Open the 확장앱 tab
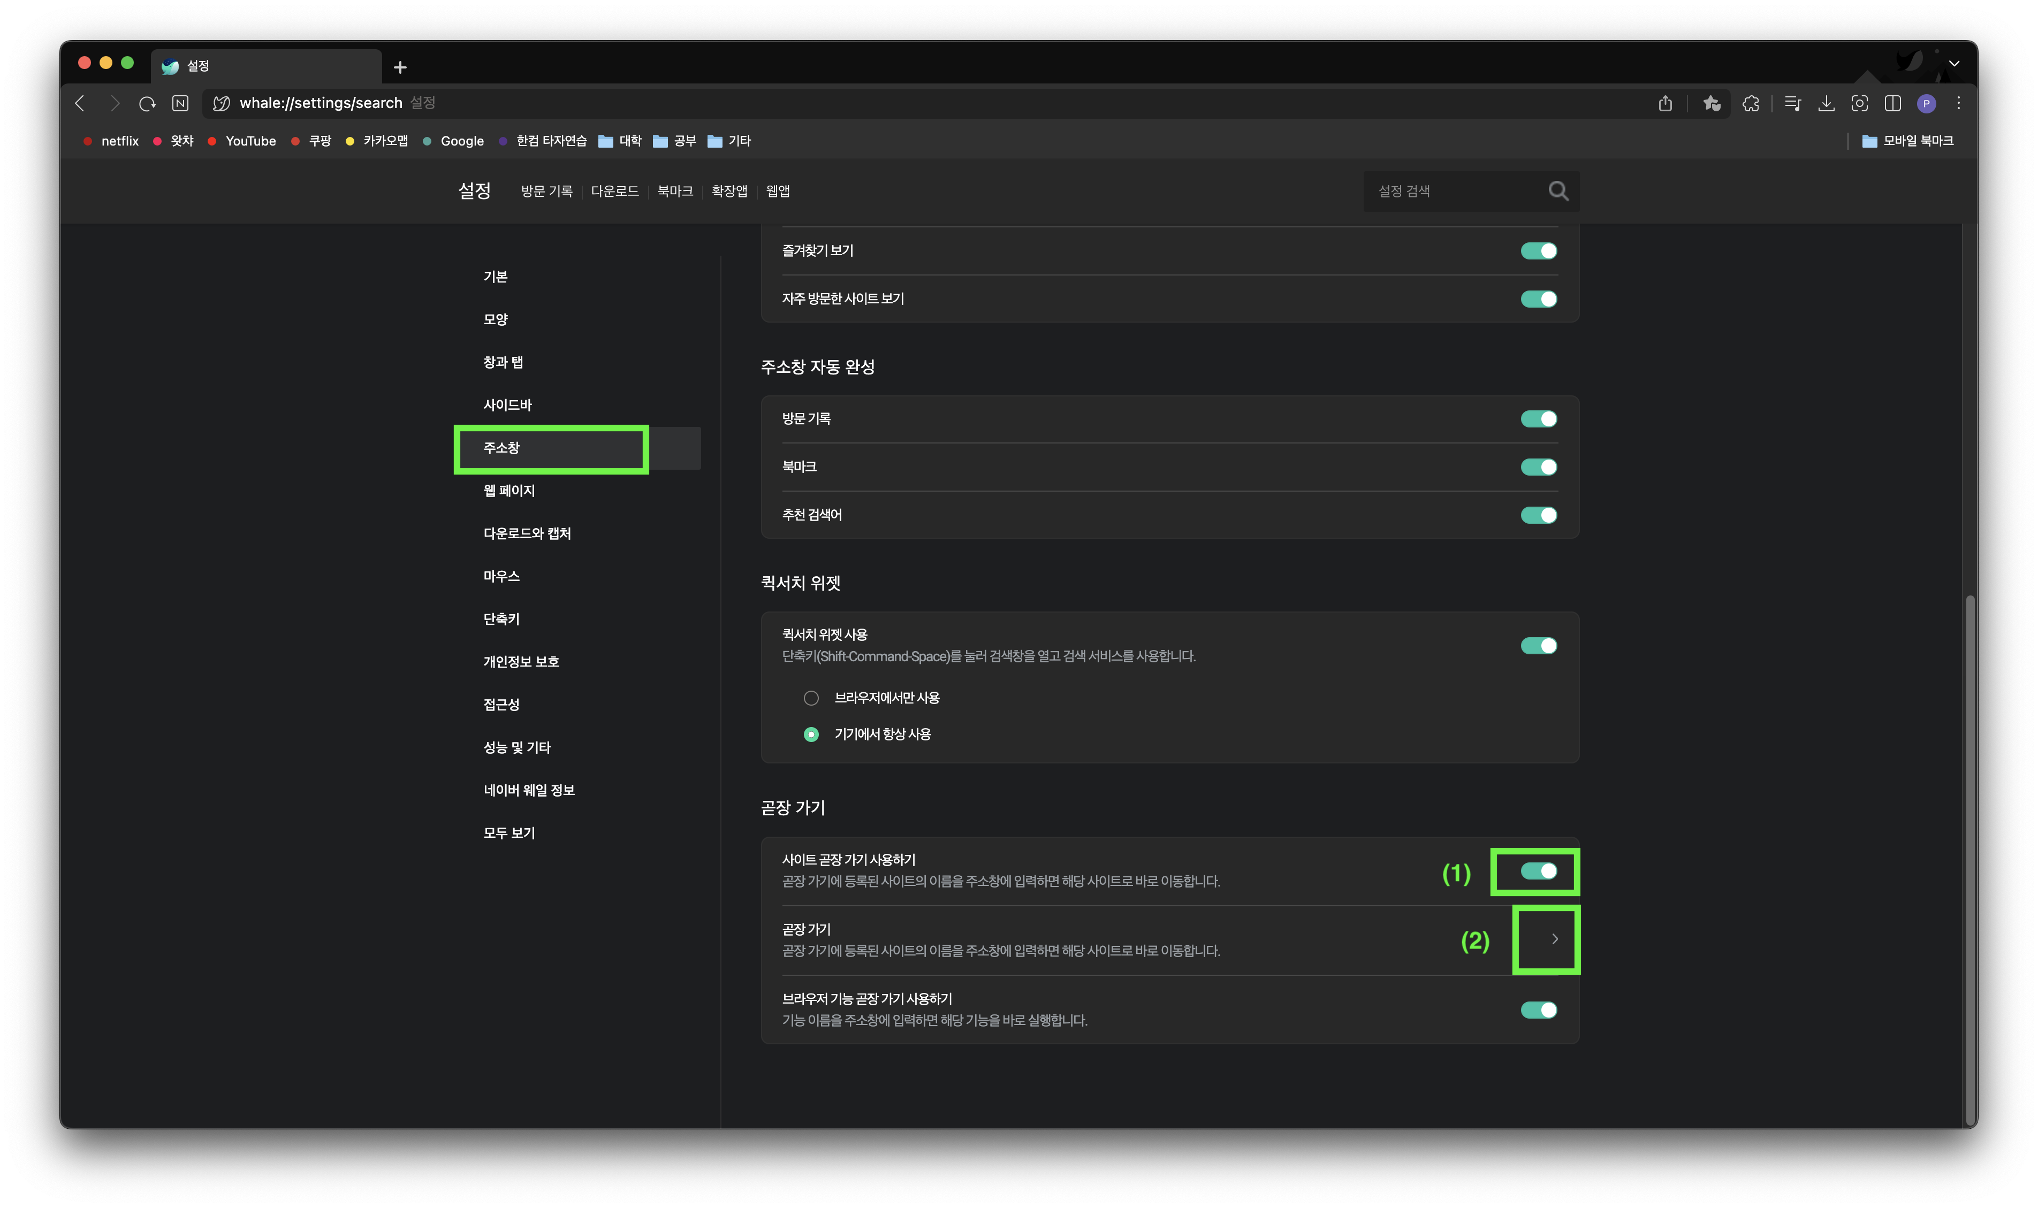Screen dimensions: 2038x1208 (x=729, y=190)
